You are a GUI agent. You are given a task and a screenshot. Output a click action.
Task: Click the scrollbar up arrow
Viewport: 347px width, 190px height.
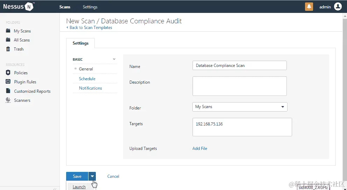[345, 16]
